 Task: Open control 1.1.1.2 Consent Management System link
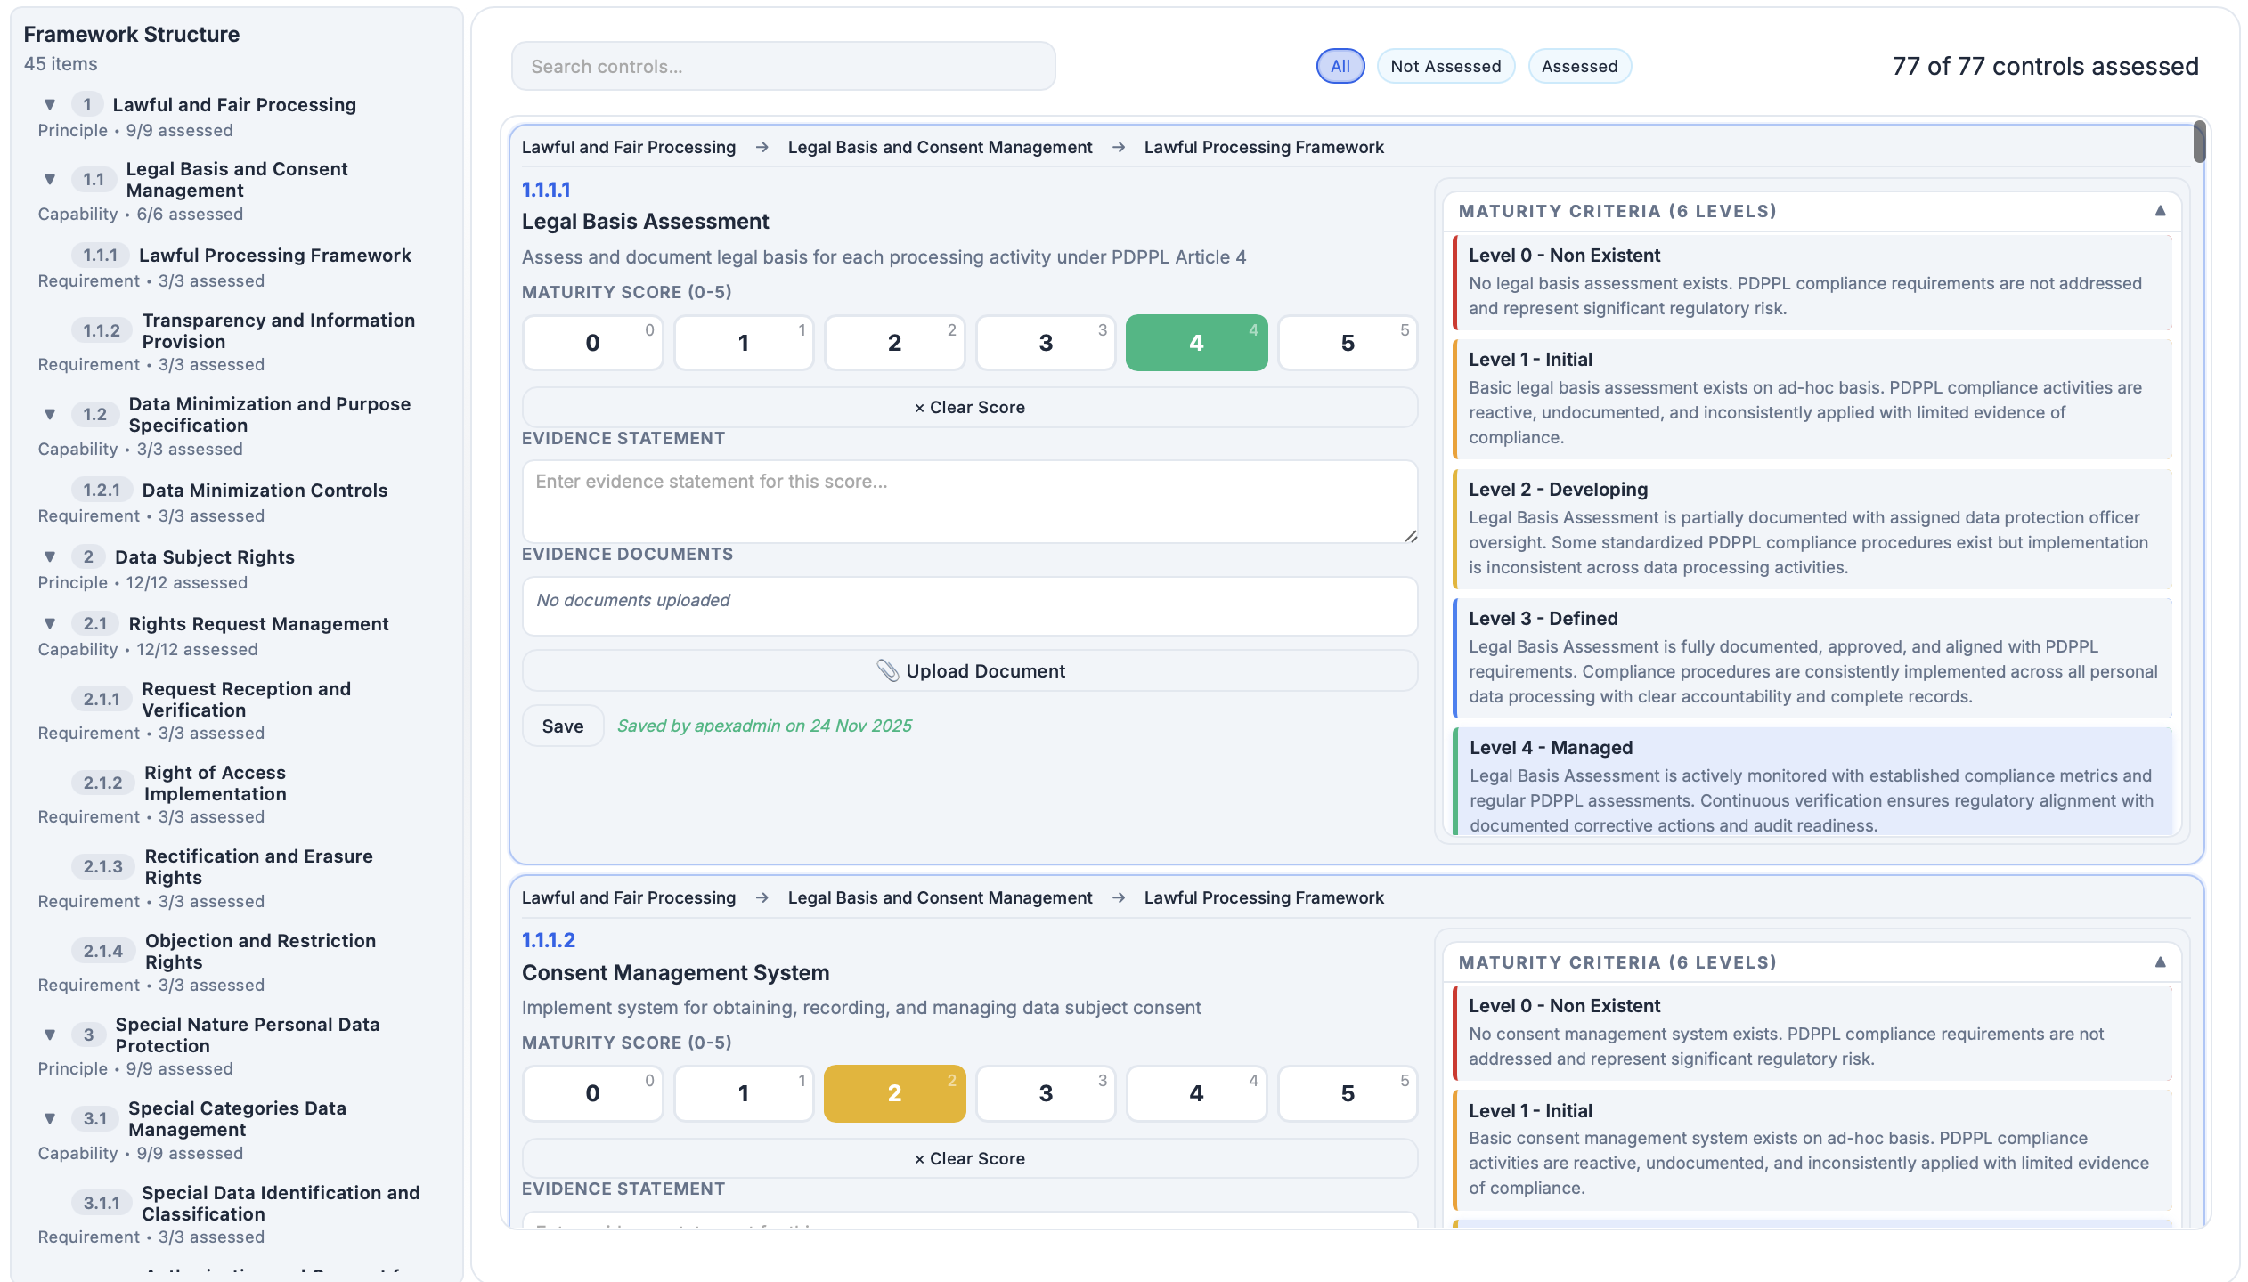(547, 939)
